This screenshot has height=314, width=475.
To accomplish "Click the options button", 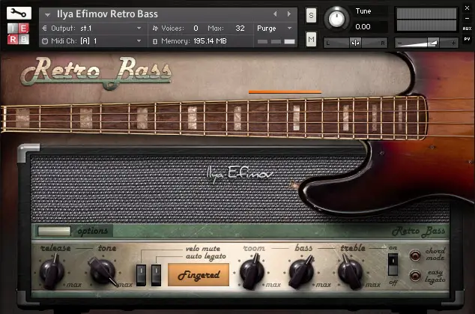I will [54, 231].
